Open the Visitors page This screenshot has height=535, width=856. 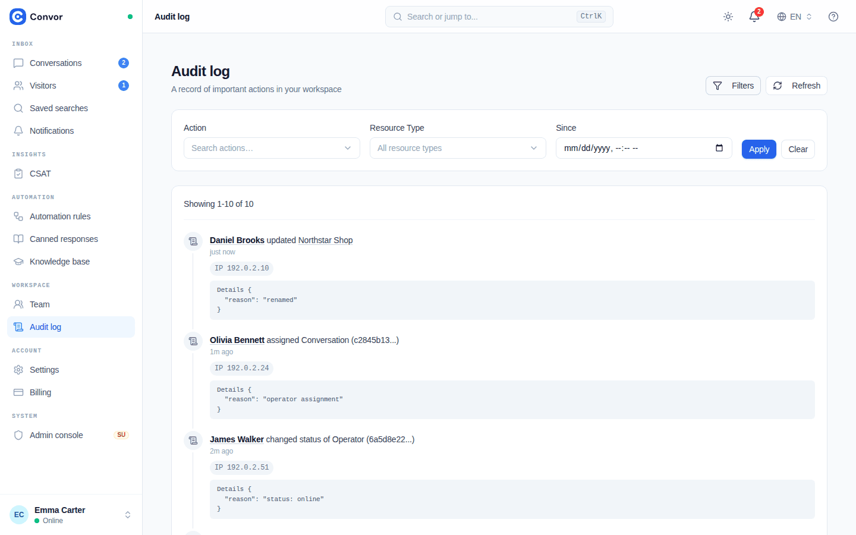[x=71, y=86]
